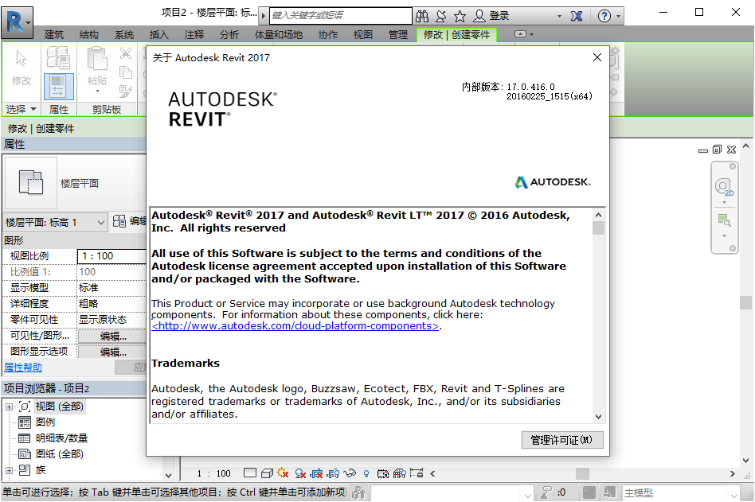Viewport: 755px width, 502px height.
Task: Click the Copy to clipboard icon
Action: pos(126,72)
